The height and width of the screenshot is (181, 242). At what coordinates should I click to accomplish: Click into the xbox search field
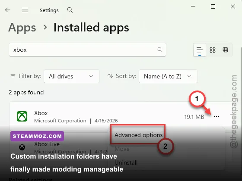click(87, 50)
